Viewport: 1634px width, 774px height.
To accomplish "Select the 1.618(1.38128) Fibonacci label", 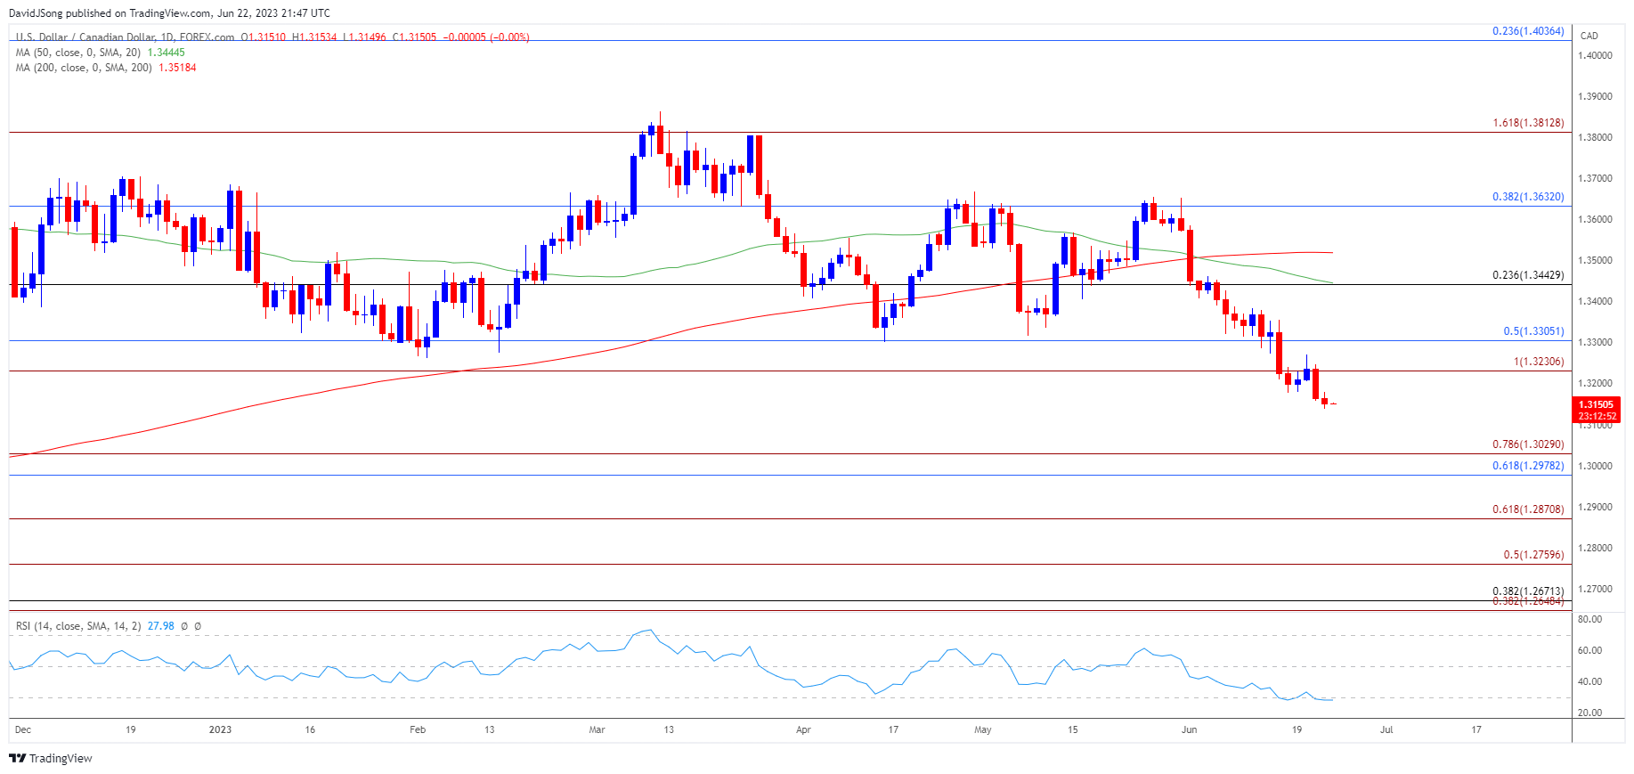I will 1528,123.
